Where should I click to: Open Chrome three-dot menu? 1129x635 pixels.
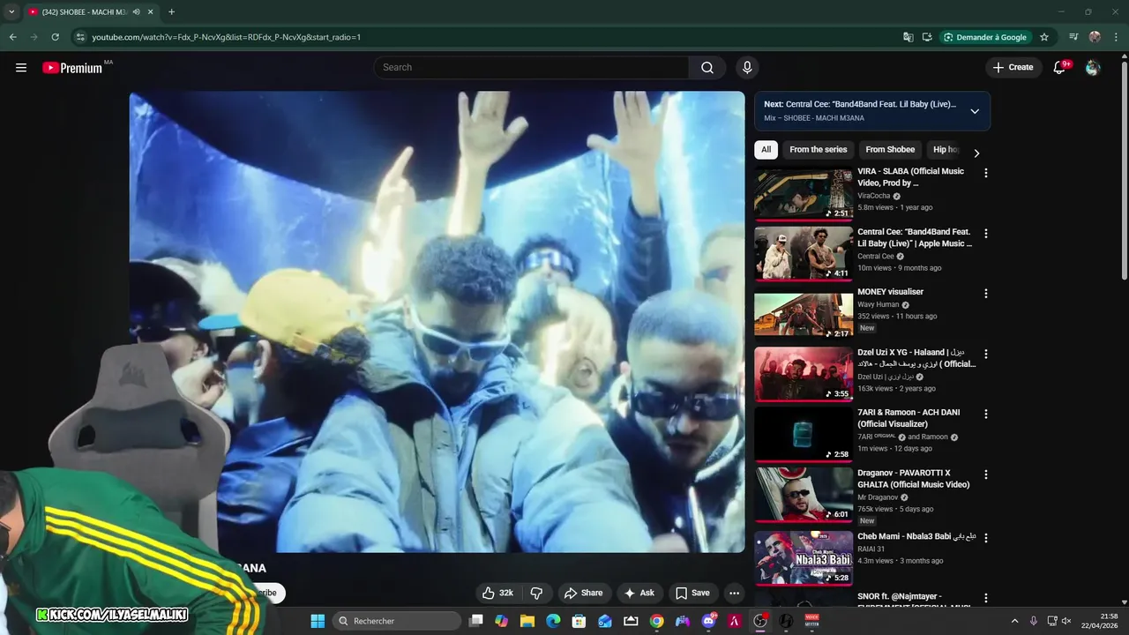[x=1116, y=37]
